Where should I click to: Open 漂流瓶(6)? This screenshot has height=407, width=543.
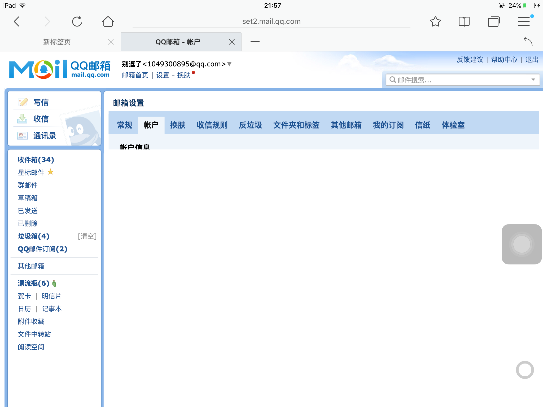[x=33, y=283]
